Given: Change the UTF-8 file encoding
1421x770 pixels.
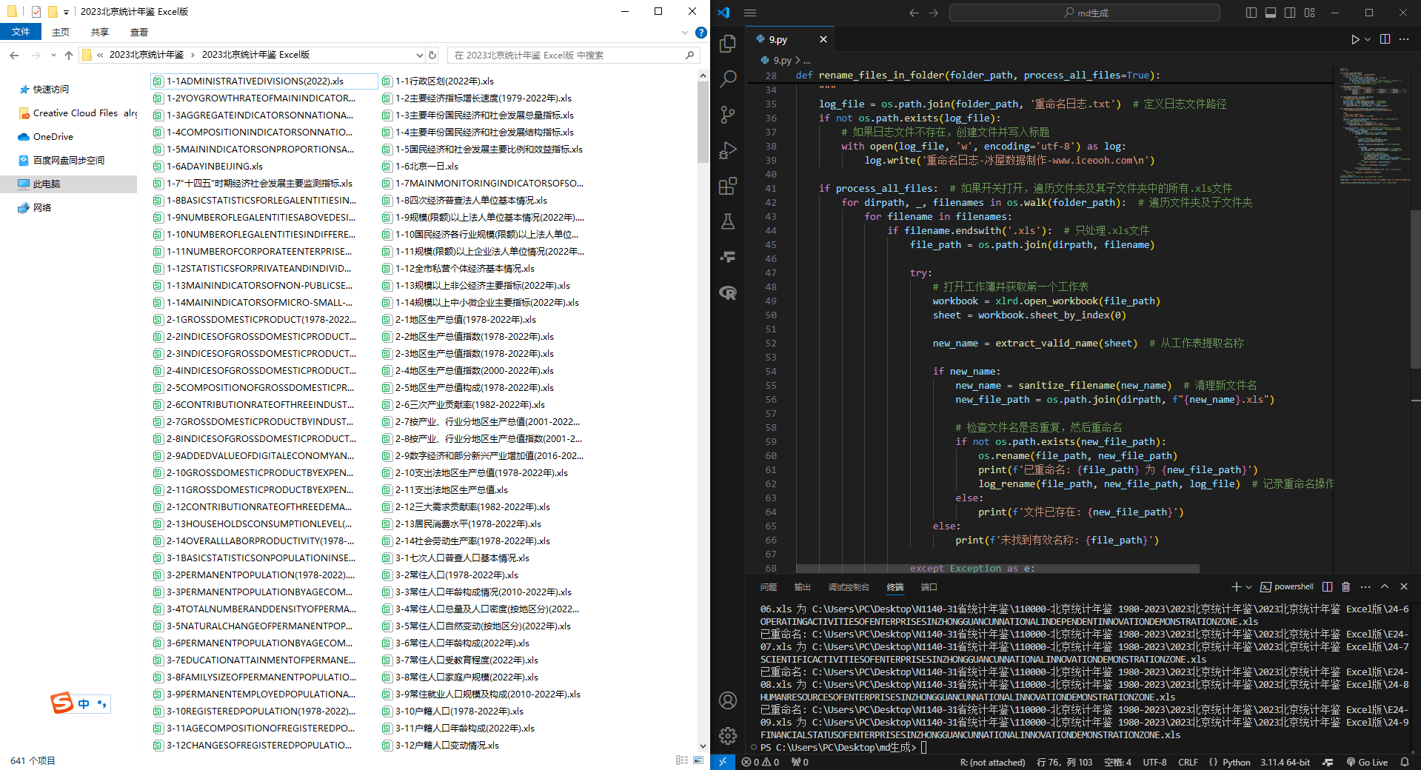Looking at the screenshot, I should coord(1154,762).
